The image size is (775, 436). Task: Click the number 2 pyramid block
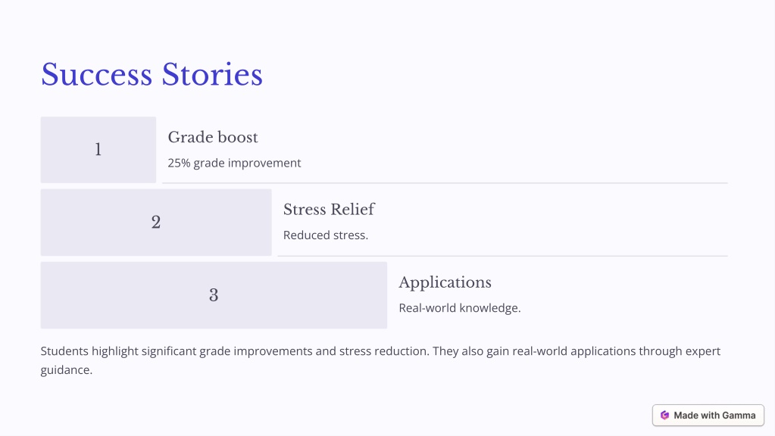[x=156, y=223]
